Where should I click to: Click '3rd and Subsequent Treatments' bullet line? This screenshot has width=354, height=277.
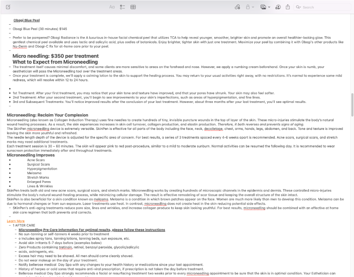159,102
